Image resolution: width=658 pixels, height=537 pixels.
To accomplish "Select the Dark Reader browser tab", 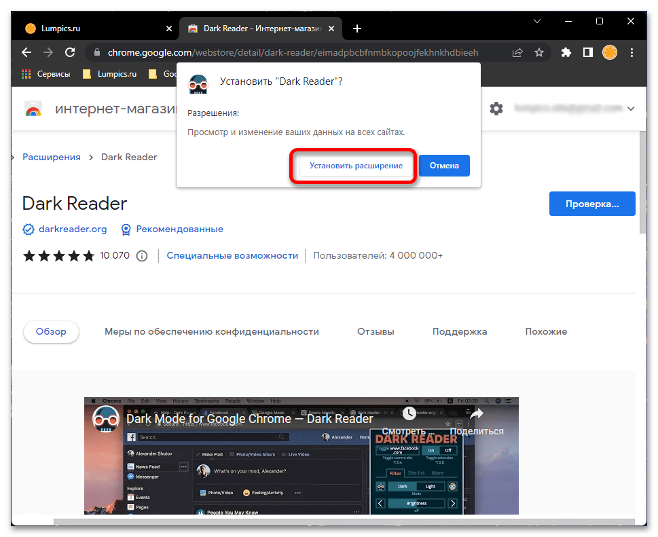I will click(x=261, y=29).
